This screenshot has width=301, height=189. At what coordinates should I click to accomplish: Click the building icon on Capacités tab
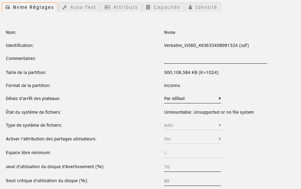148,7
